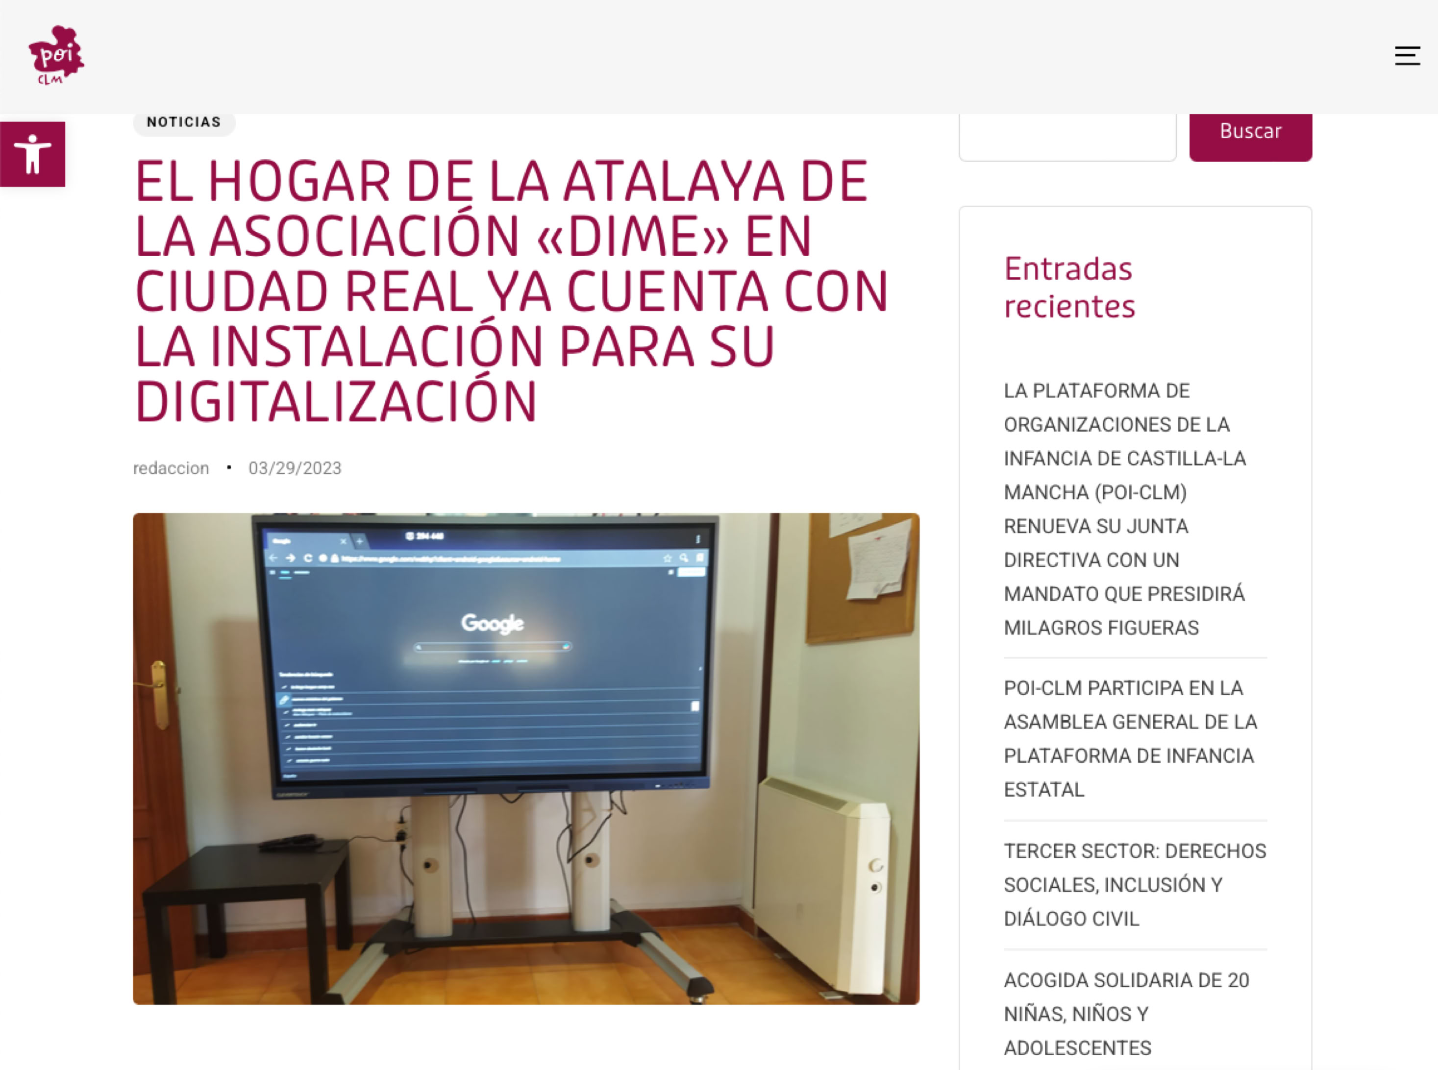Open the hamburger navigation menu
The width and height of the screenshot is (1438, 1070).
[x=1407, y=56]
